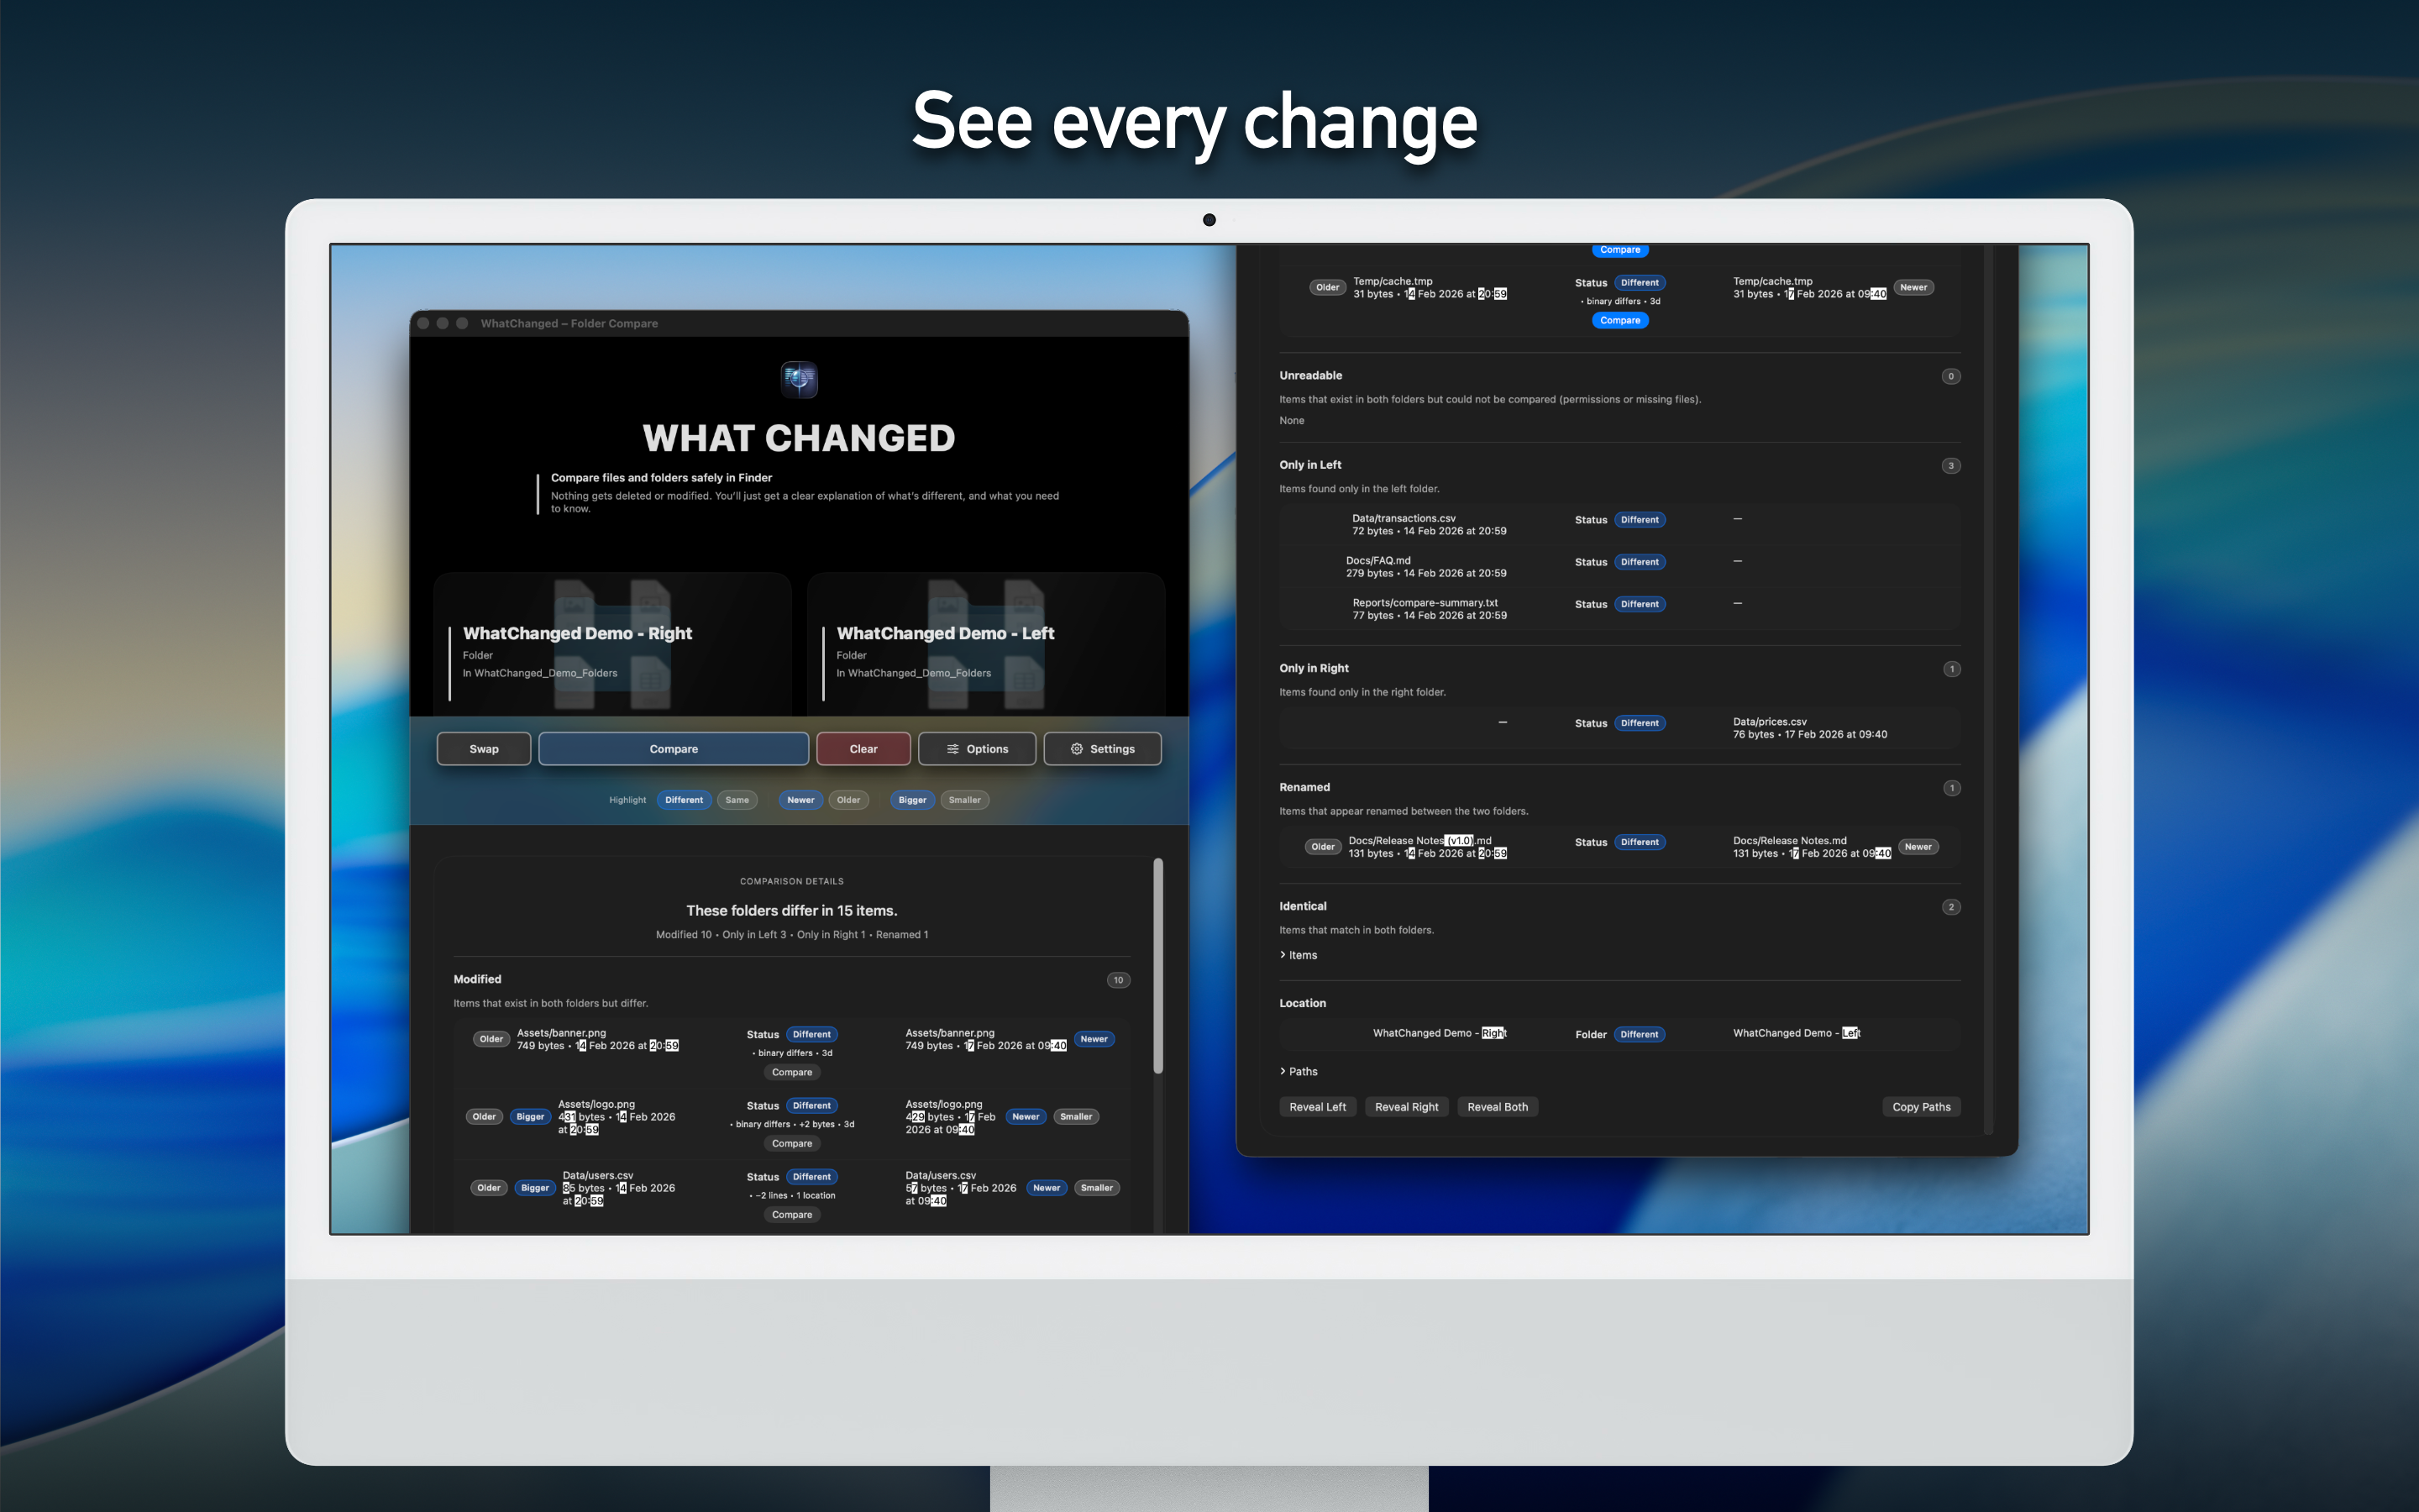Expand the Paths disclosure under Location
Image resolution: width=2419 pixels, height=1512 pixels.
pos(1299,1071)
